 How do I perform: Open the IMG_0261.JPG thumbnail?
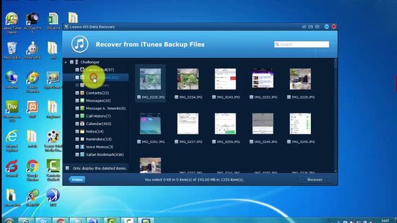coord(150,124)
